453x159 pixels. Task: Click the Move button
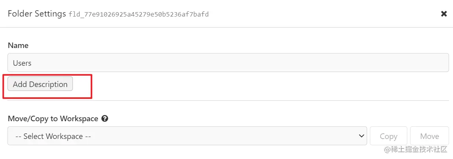coord(430,136)
